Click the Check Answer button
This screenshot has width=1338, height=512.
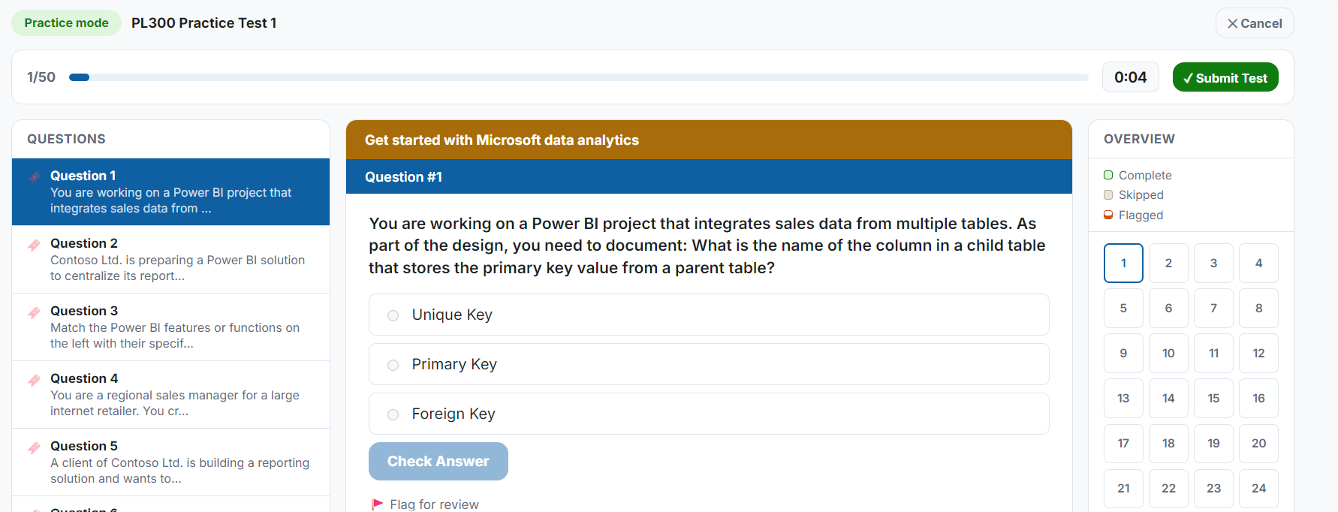438,461
